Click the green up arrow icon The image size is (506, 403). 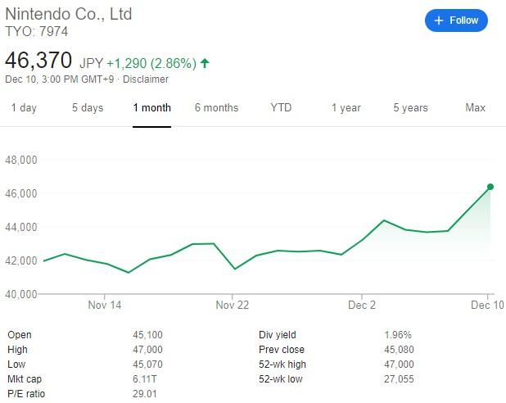point(204,62)
